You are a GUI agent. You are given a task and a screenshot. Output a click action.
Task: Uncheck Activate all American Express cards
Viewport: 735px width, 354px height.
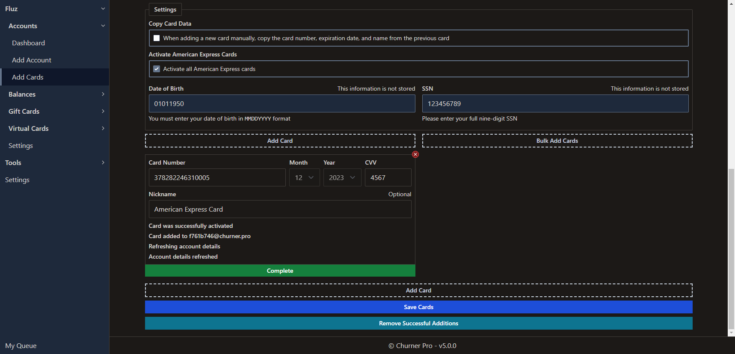coord(157,69)
